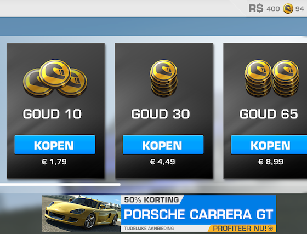
Task: Click KOPEN under GOUD 10
Action: (x=55, y=145)
